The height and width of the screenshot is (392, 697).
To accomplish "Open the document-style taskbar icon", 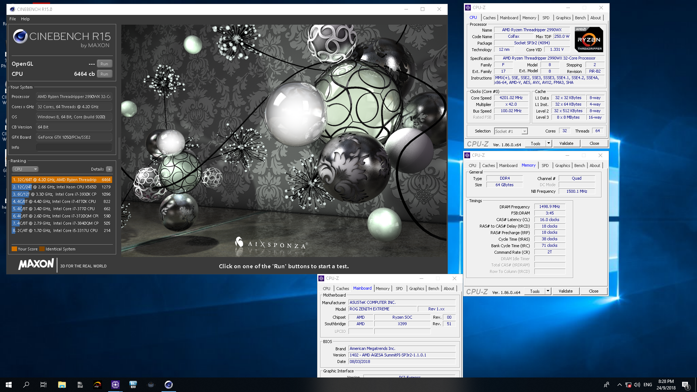I will [x=80, y=385].
